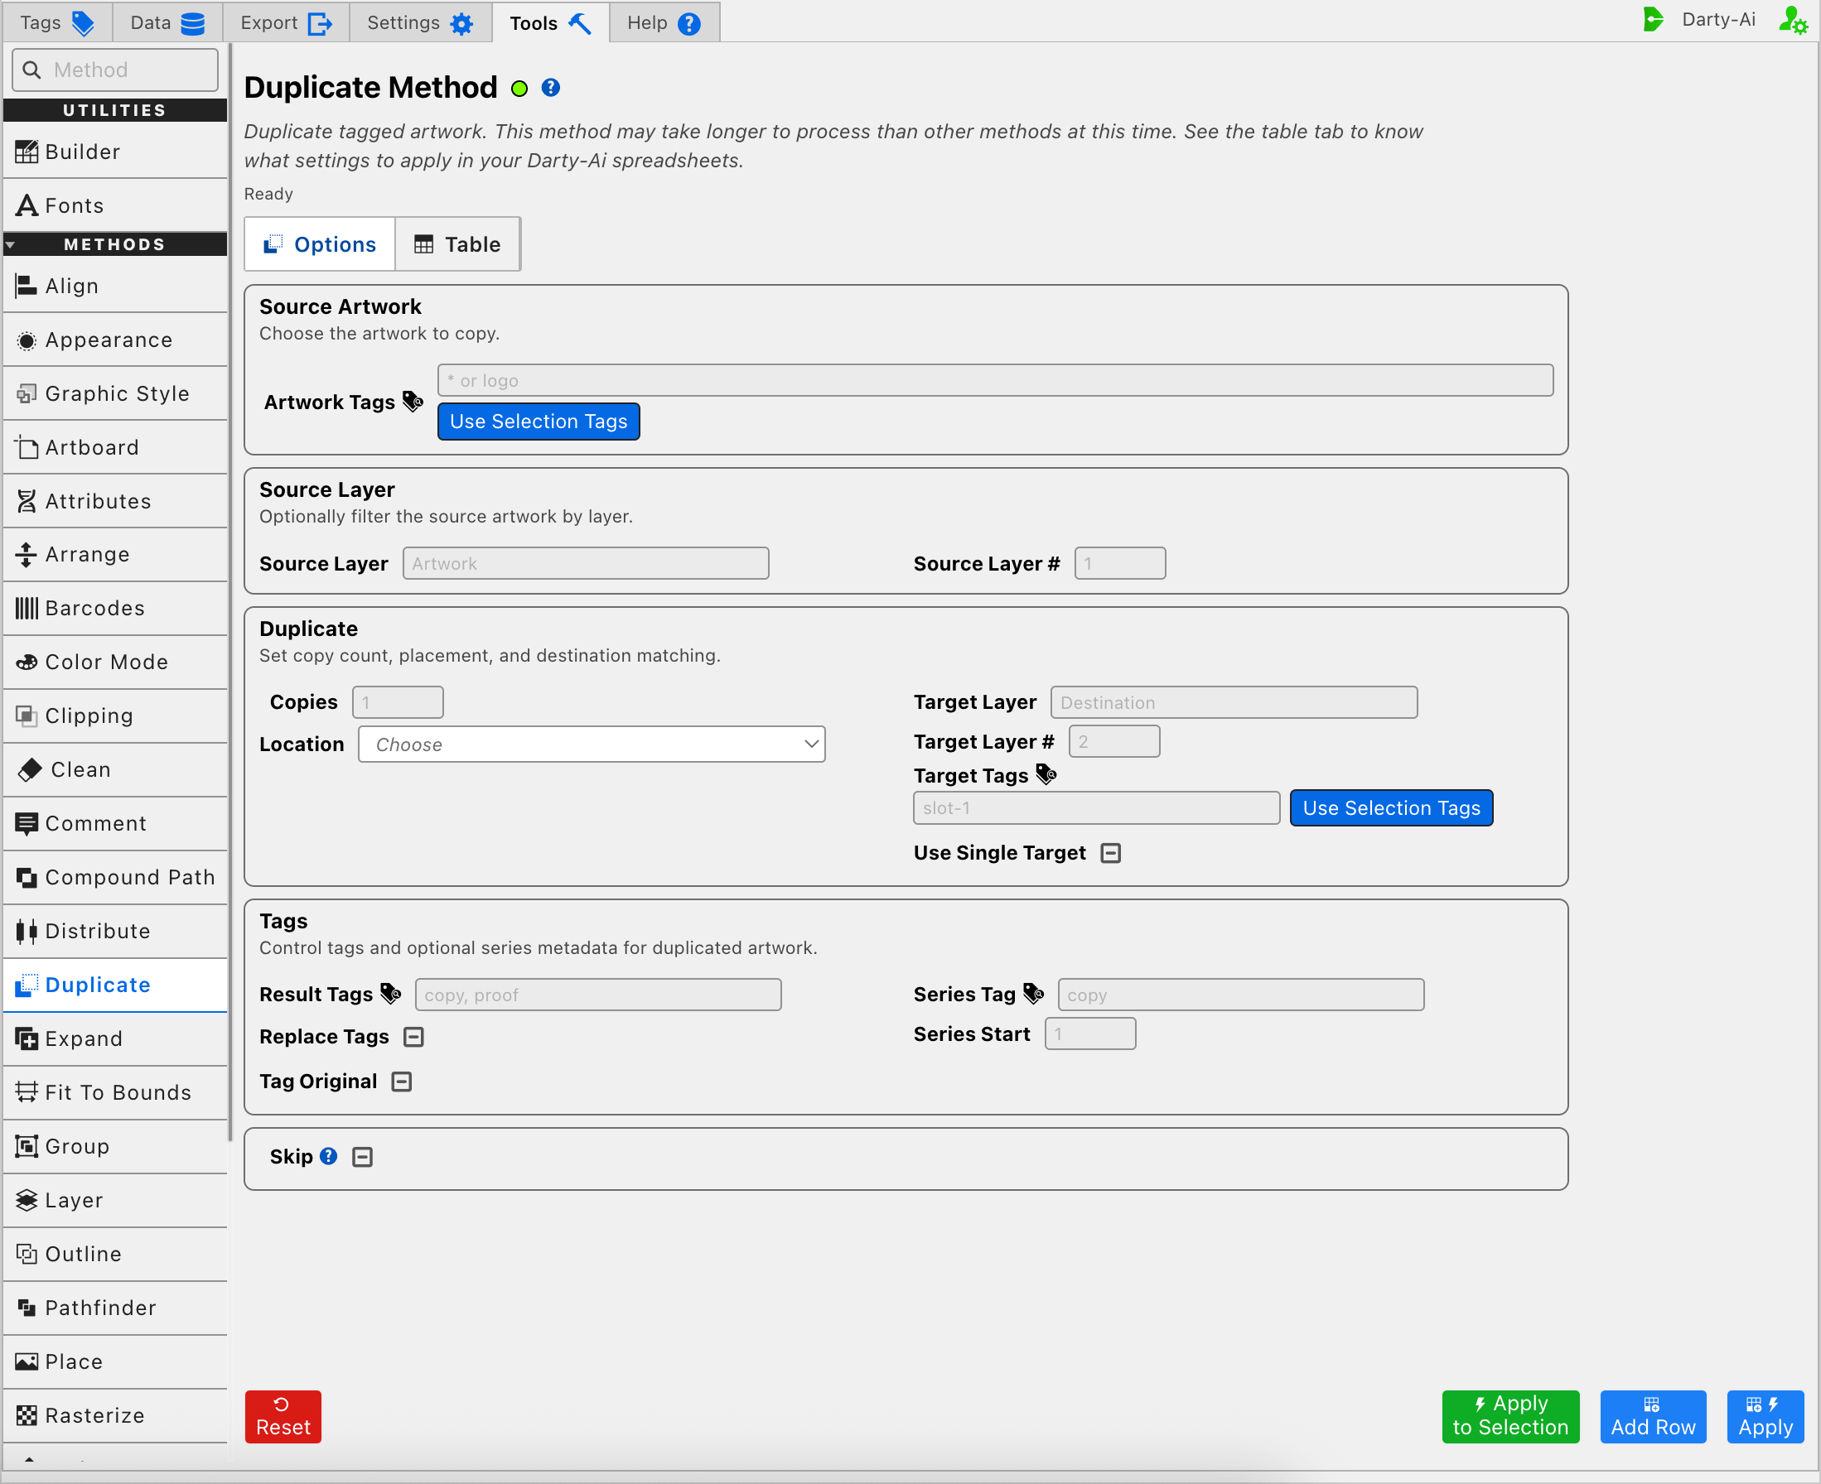Switch to the Options tab
1821x1484 pixels.
tap(320, 244)
